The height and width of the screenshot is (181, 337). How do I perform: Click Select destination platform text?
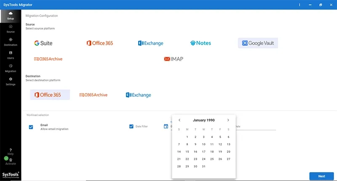point(43,80)
